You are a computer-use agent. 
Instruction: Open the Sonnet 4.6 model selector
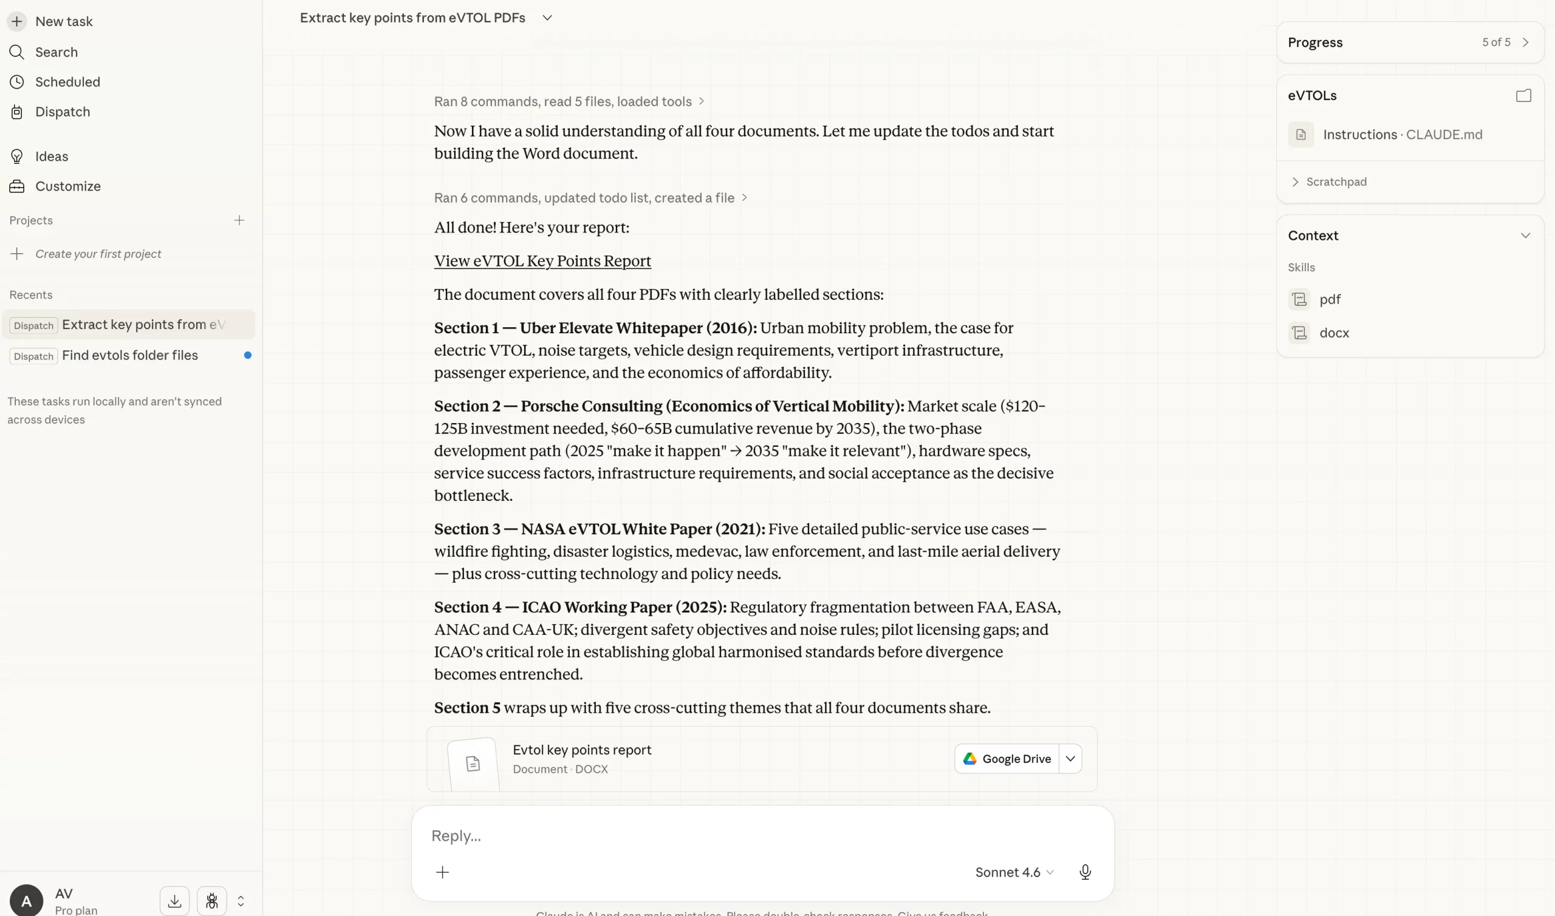pyautogui.click(x=1013, y=872)
